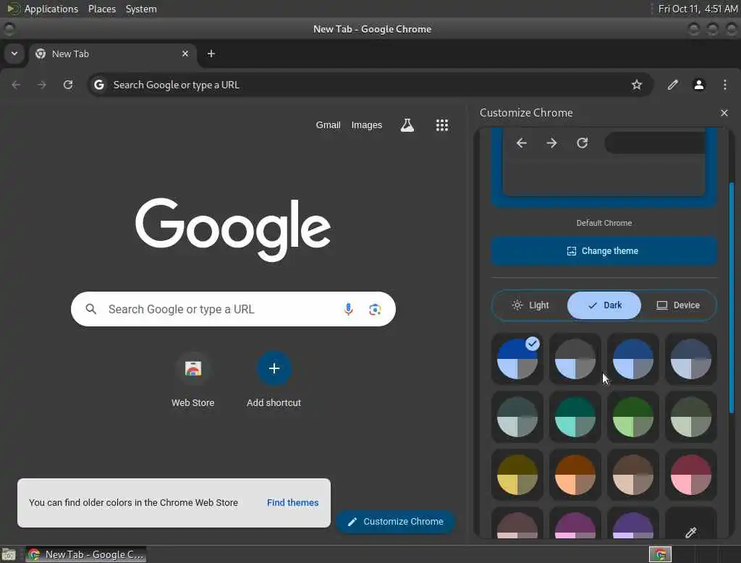Open the Places menu
Image resolution: width=741 pixels, height=563 pixels.
(x=101, y=9)
